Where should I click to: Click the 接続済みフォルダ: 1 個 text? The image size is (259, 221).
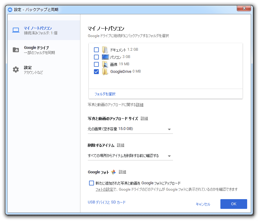click(x=41, y=33)
